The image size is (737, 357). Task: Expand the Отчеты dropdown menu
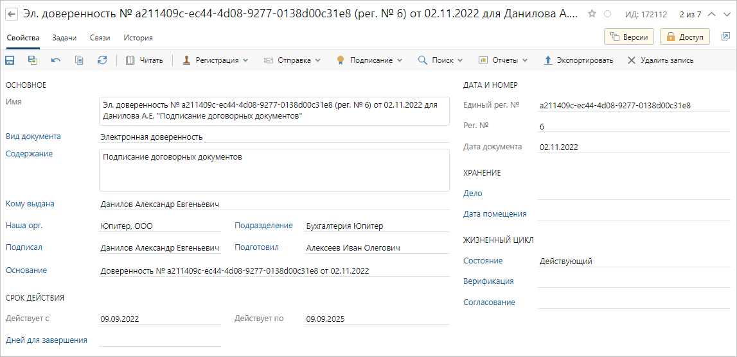(x=503, y=60)
